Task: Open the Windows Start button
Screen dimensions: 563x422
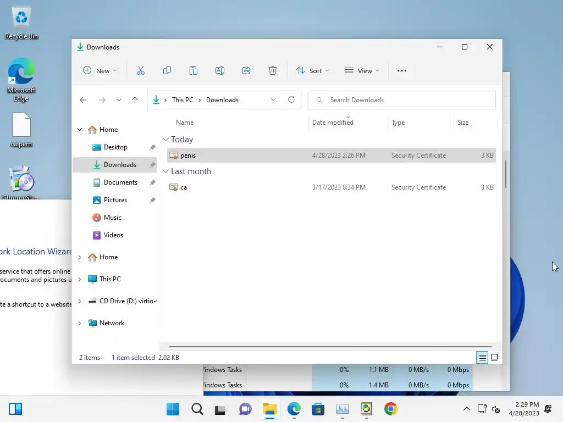Action: click(x=173, y=409)
